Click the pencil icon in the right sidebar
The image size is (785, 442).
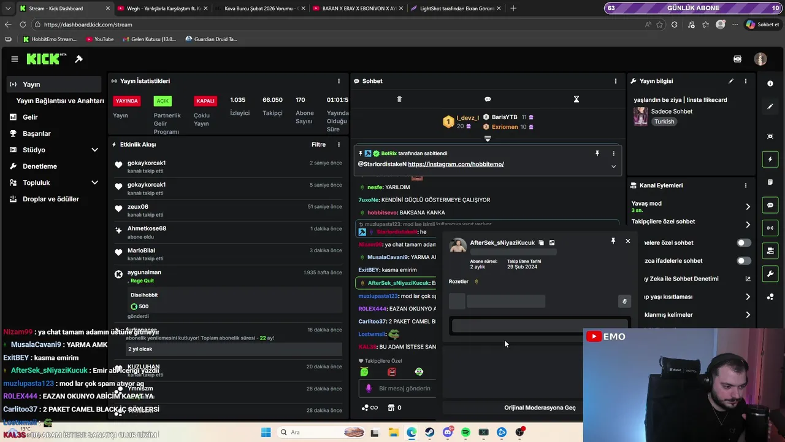pyautogui.click(x=770, y=106)
